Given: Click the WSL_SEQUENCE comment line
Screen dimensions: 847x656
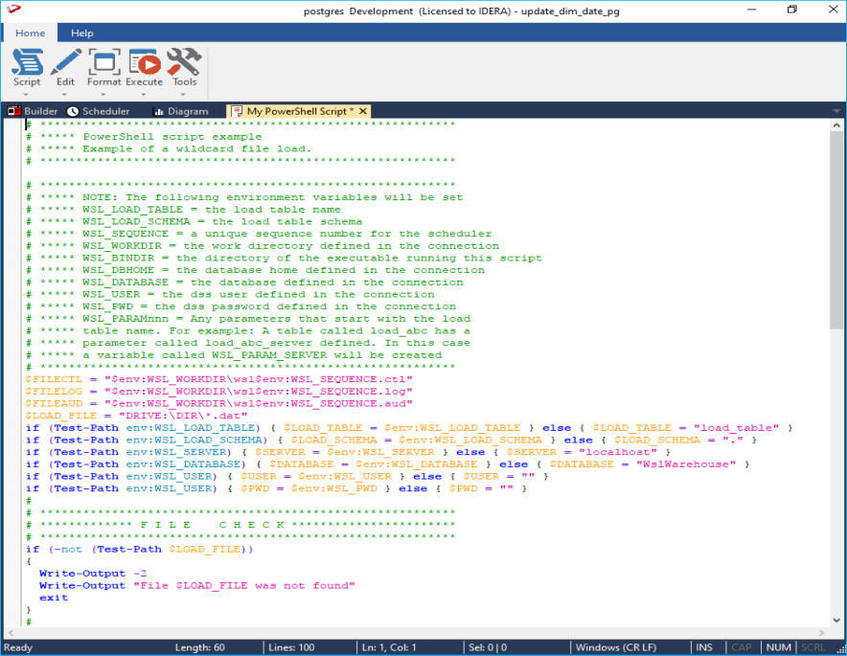Looking at the screenshot, I should coord(259,234).
